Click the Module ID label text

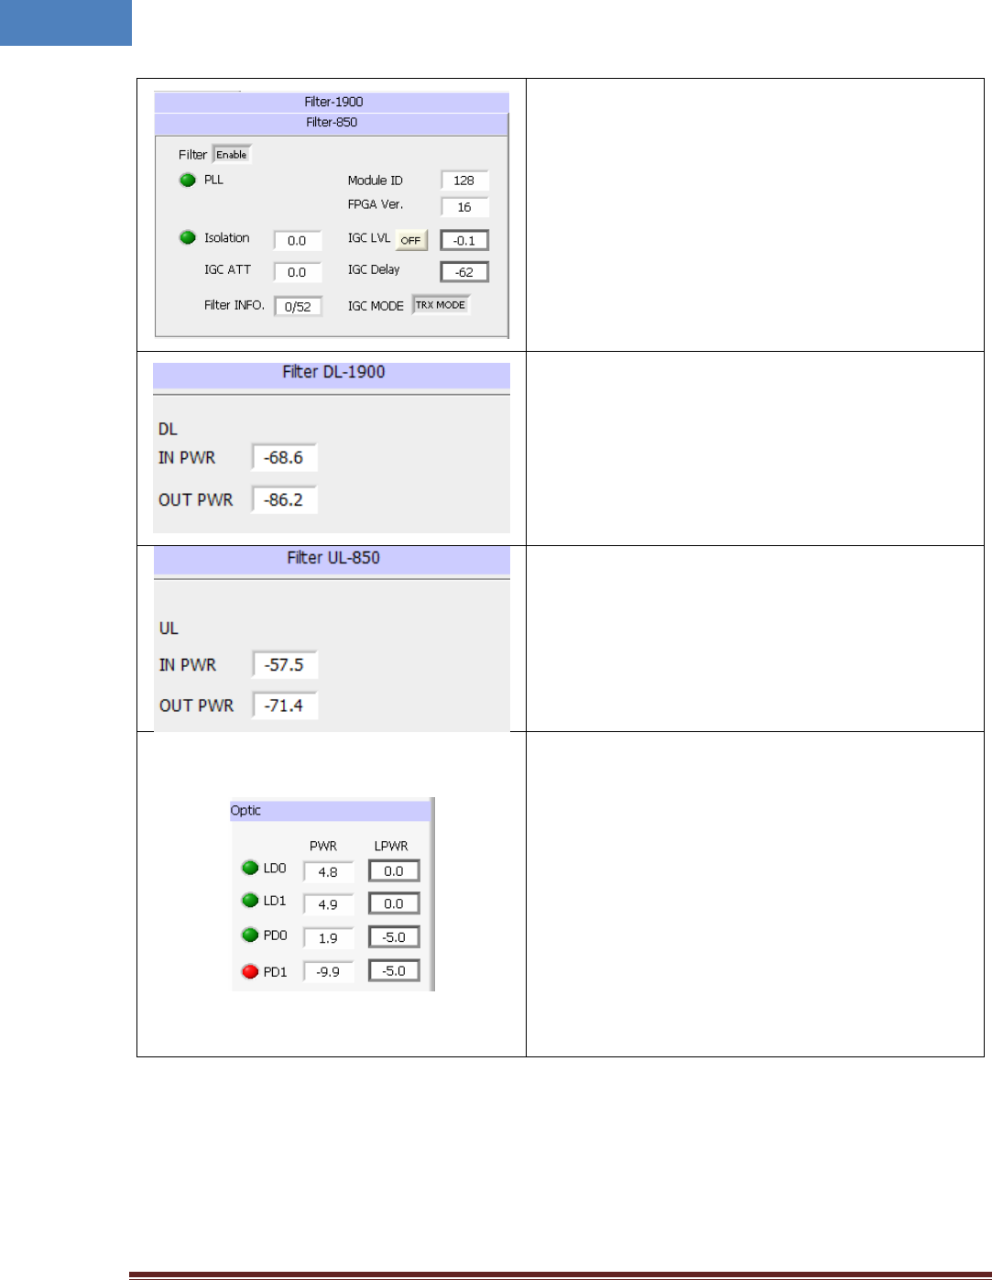click(375, 181)
